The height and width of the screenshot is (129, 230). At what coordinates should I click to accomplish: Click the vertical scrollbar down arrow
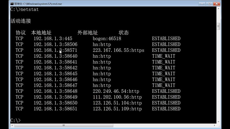point(218,122)
